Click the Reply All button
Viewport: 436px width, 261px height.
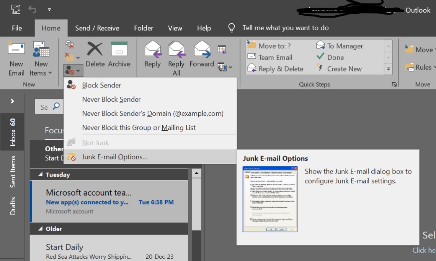pos(176,58)
